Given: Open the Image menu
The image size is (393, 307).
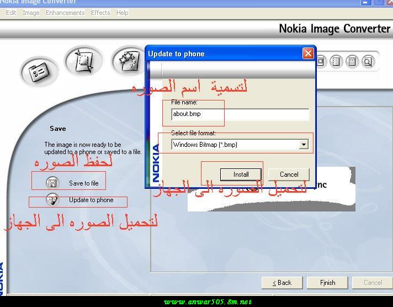Looking at the screenshot, I should pos(31,13).
